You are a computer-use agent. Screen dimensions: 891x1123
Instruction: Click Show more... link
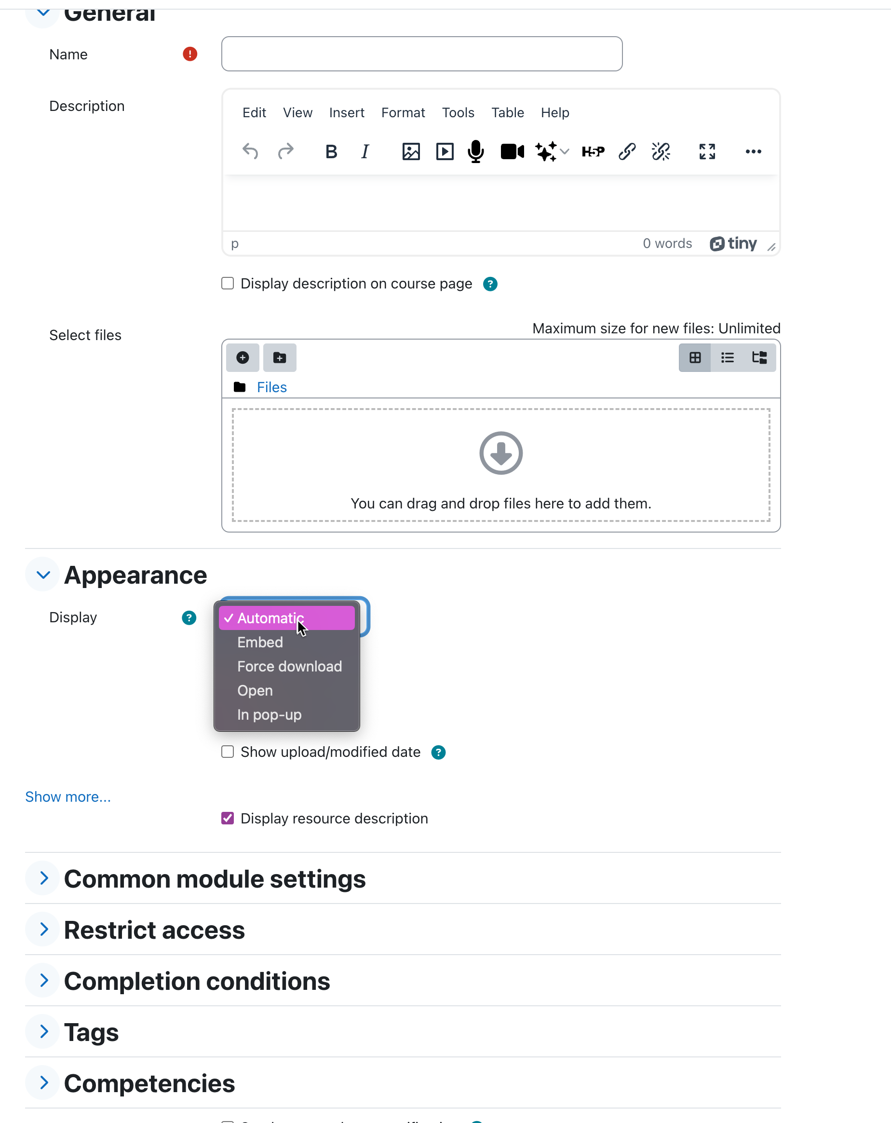coord(67,797)
